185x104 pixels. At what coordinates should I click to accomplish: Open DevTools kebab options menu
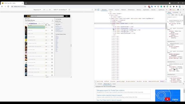coord(181,10)
